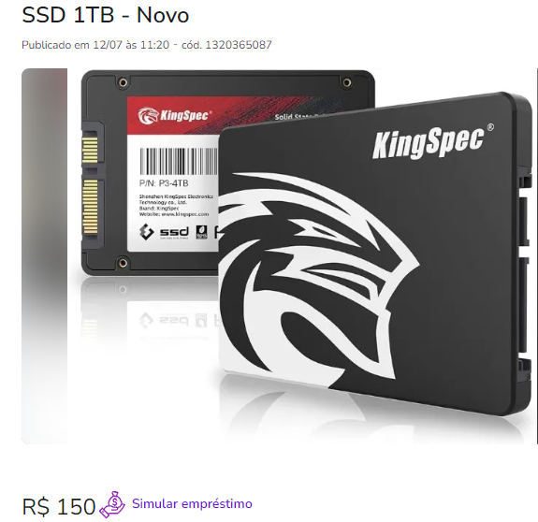
Task: Click the small leaf badge beside SSD logo
Action: click(201, 232)
